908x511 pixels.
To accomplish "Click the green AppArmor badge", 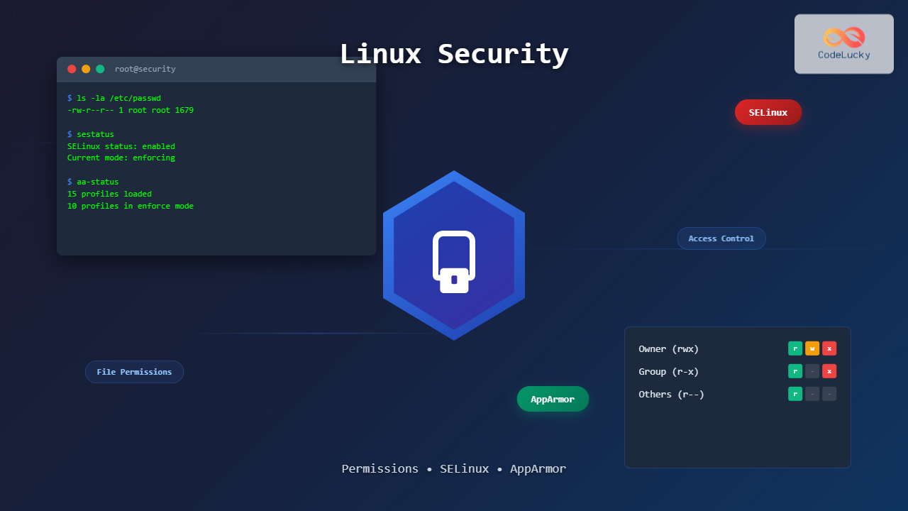I will pyautogui.click(x=553, y=399).
